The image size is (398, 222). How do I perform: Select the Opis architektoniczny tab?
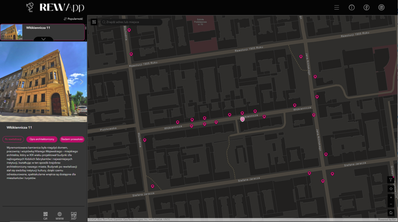point(42,139)
